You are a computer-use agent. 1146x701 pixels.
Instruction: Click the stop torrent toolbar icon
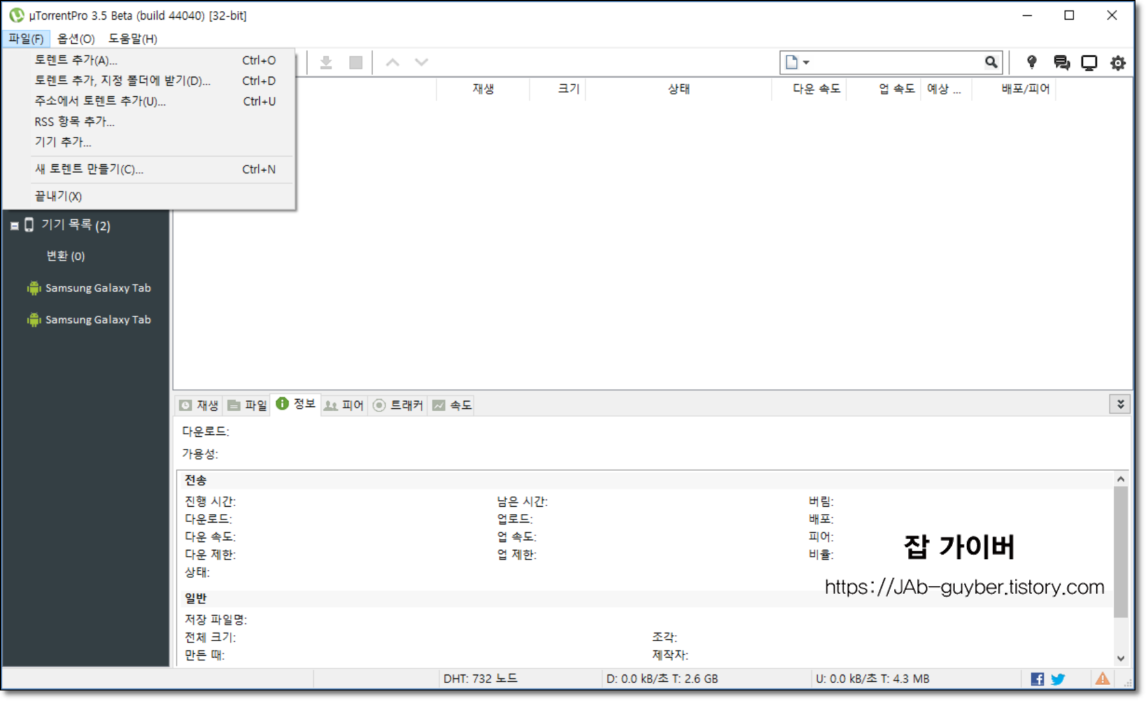356,62
